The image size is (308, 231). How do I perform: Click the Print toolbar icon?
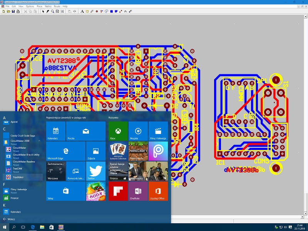click(x=18, y=12)
